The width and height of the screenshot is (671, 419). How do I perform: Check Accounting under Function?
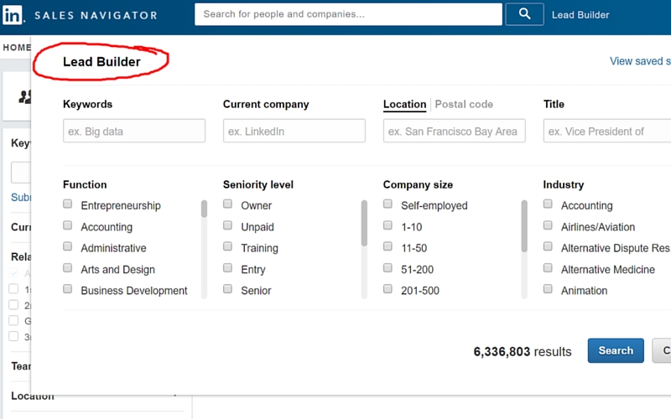(x=68, y=225)
